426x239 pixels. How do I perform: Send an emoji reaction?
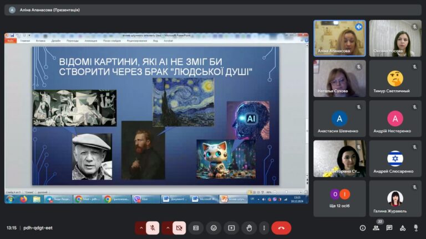click(214, 228)
